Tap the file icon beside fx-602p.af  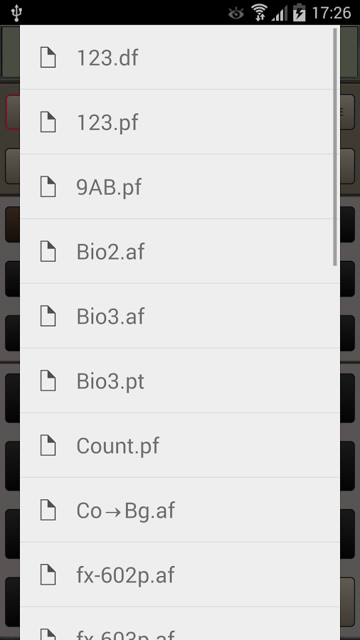48,575
